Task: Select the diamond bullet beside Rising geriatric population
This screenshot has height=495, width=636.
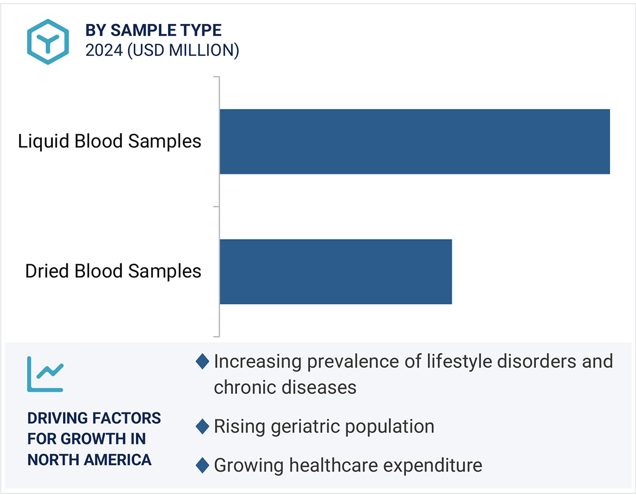Action: pyautogui.click(x=202, y=427)
